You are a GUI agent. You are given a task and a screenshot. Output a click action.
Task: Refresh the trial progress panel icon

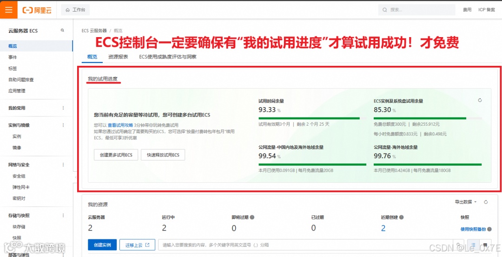click(480, 100)
